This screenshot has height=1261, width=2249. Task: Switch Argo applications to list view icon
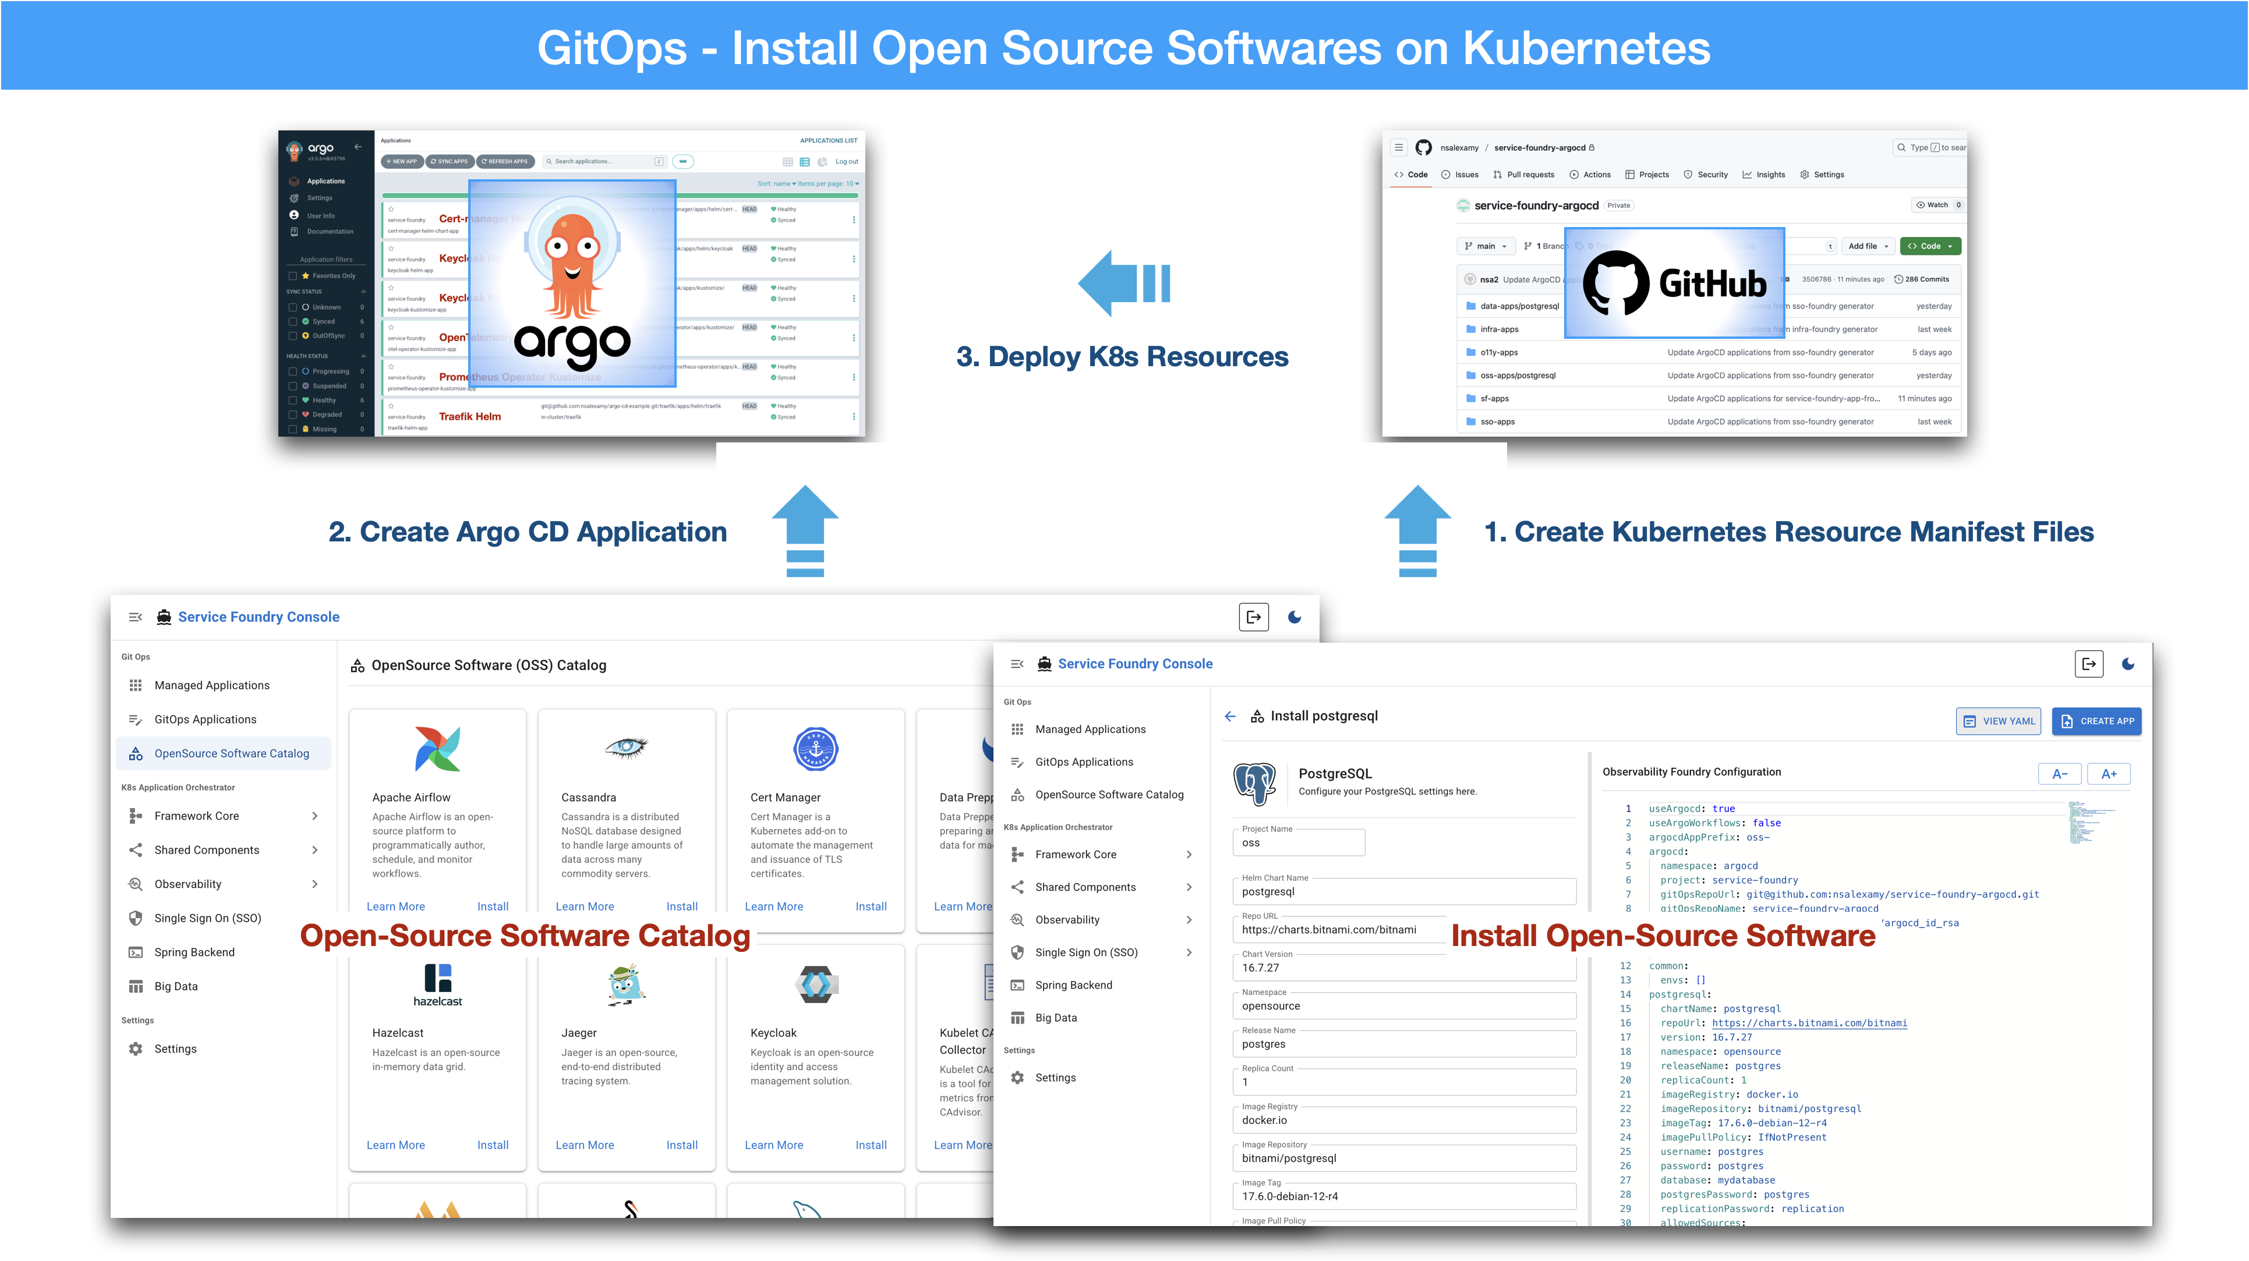[805, 161]
